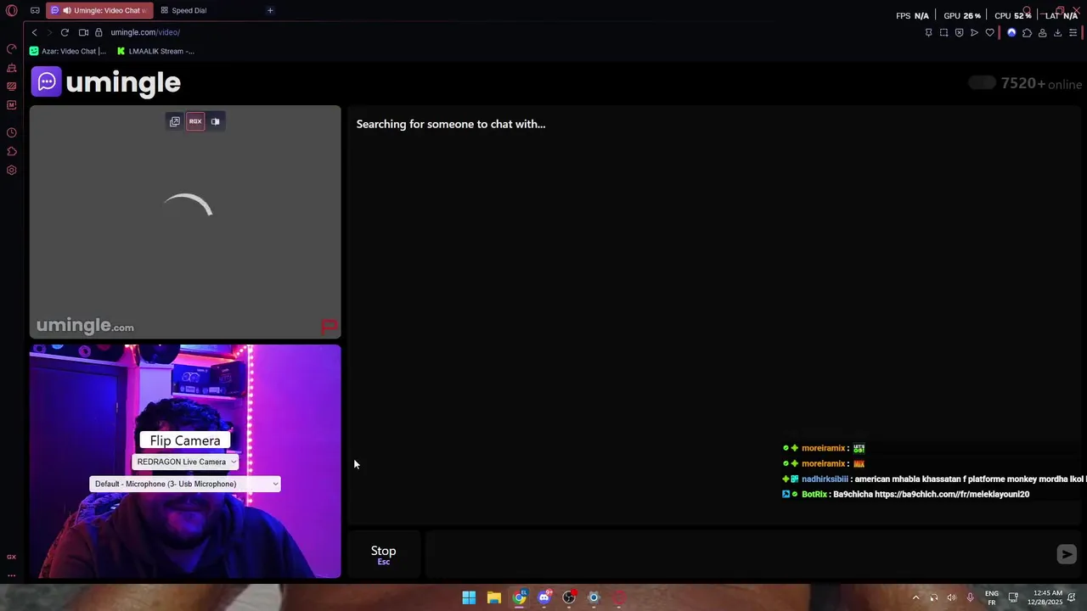Open the Azar: Video Chat bookmark
The image size is (1087, 611).
click(x=68, y=51)
